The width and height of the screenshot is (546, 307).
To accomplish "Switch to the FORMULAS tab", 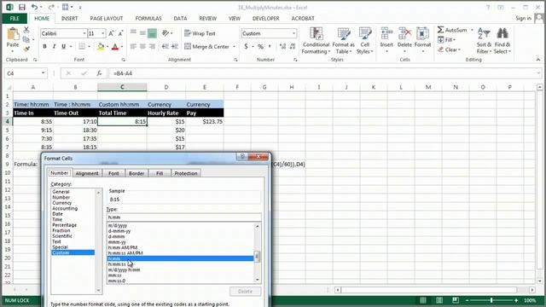I will tap(148, 19).
